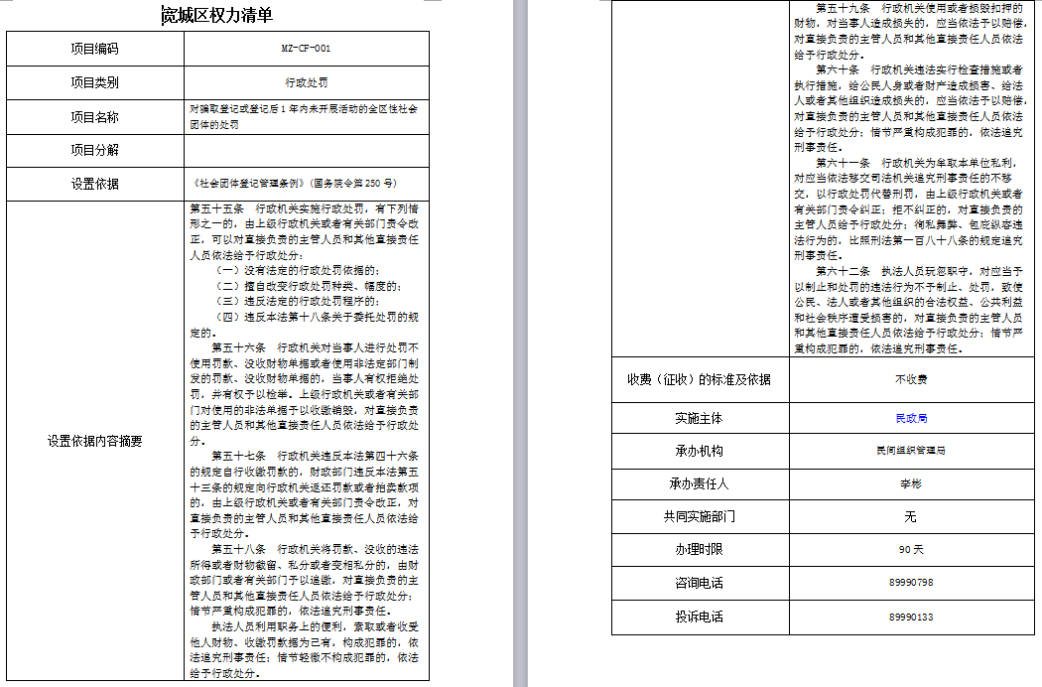Click the phone number 89990133

[911, 618]
